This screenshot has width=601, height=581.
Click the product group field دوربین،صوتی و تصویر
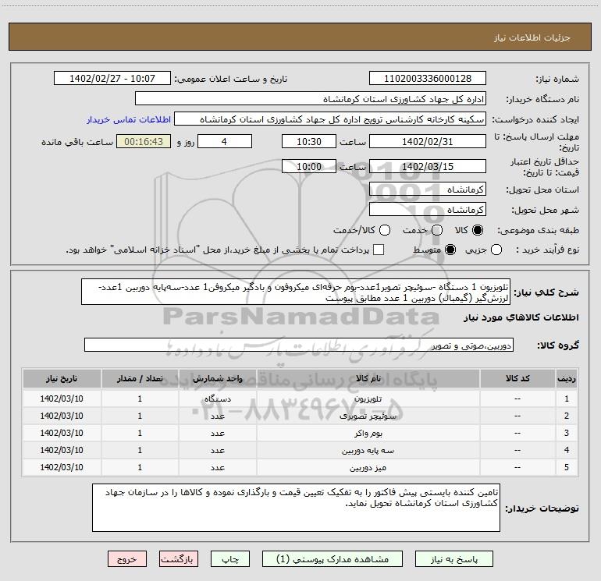299,345
